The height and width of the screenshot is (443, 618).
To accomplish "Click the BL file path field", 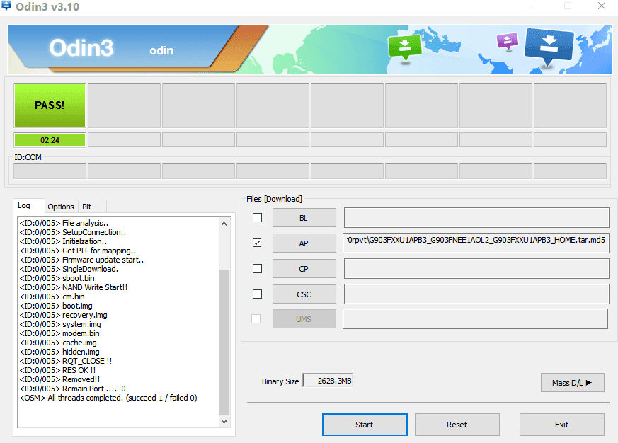I will (476, 217).
